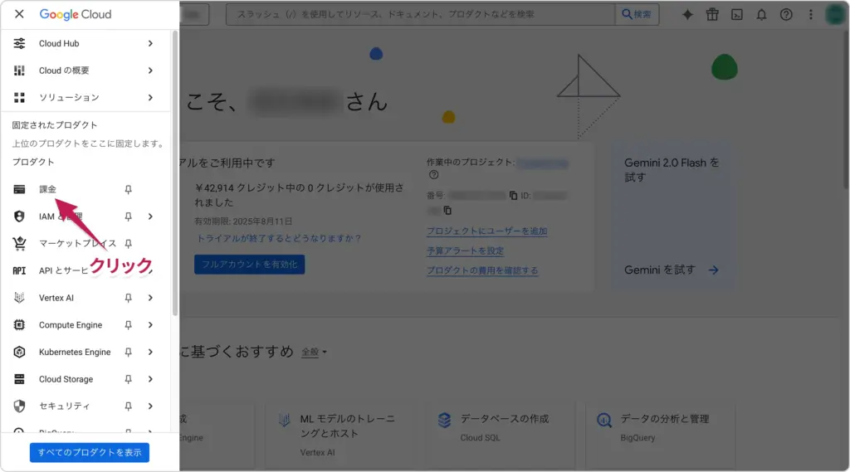Pin Kubernetes Engine product
This screenshot has height=472, width=850.
coord(128,353)
